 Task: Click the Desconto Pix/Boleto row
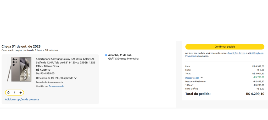pyautogui.click(x=225, y=81)
